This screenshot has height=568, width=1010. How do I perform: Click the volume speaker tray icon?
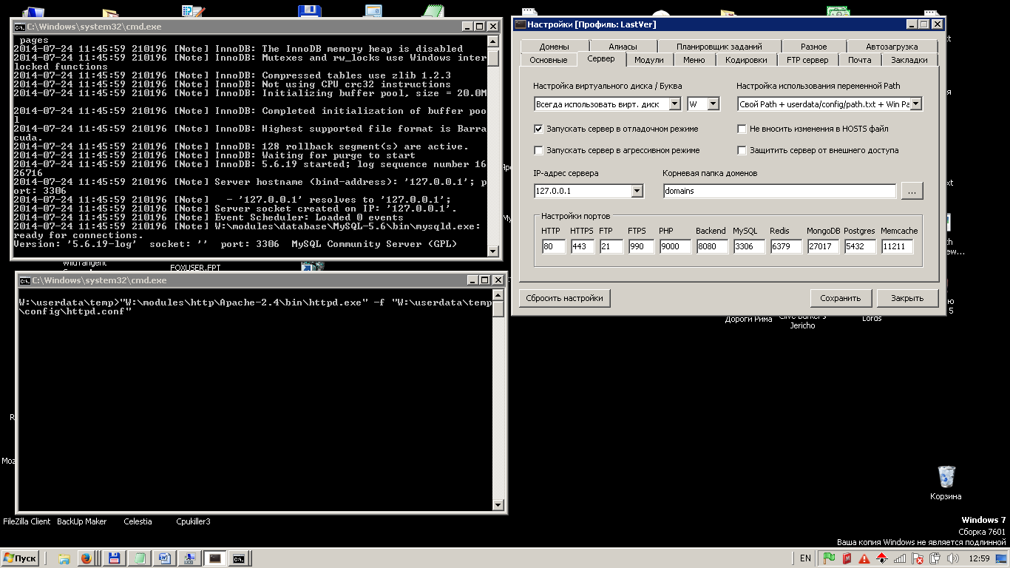click(x=952, y=558)
